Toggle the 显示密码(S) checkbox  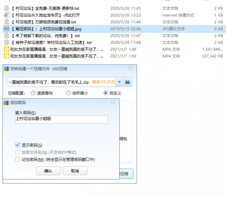pyautogui.click(x=17, y=145)
